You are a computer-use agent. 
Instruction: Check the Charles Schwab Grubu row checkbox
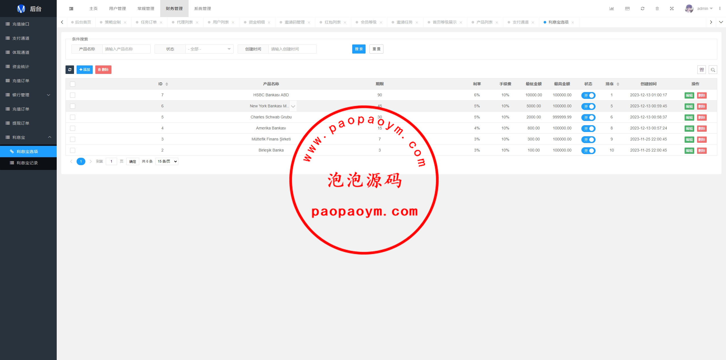[x=73, y=117]
